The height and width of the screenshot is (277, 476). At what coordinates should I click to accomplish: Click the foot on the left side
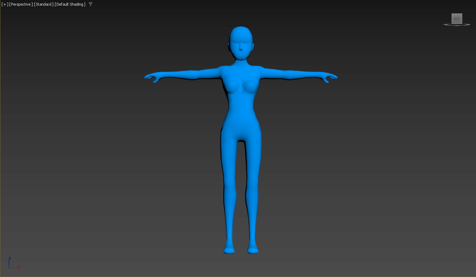click(229, 249)
